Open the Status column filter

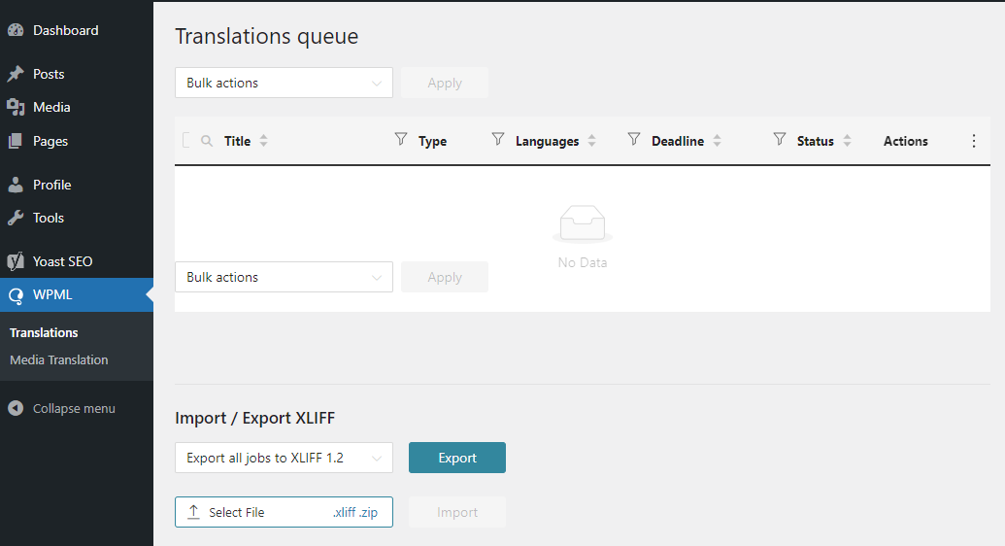(x=779, y=140)
